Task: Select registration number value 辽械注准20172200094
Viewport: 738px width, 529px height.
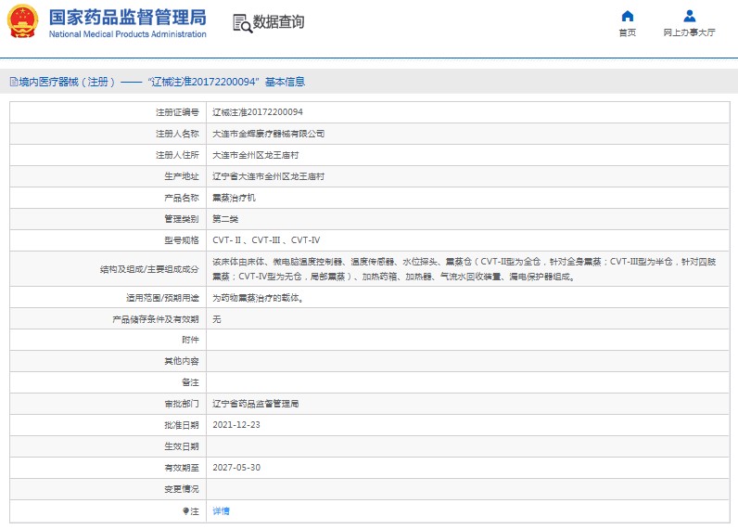Action: pyautogui.click(x=258, y=112)
